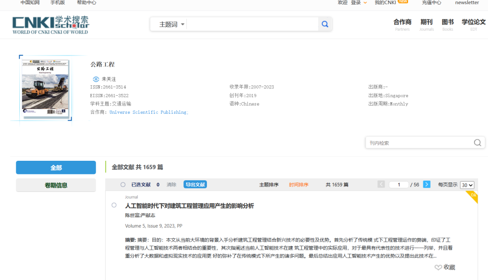
Task: Expand the 登录 dropdown arrow
Action: pos(365,3)
